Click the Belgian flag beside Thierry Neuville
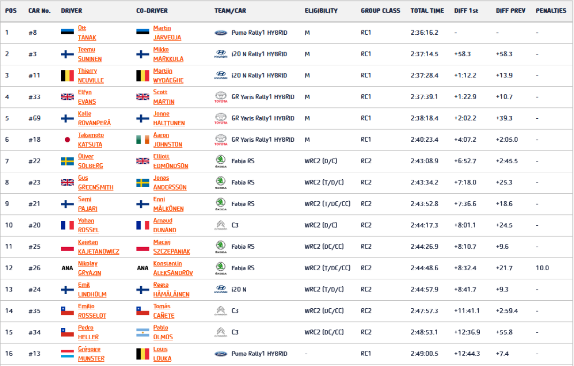574x366 pixels. tap(68, 76)
